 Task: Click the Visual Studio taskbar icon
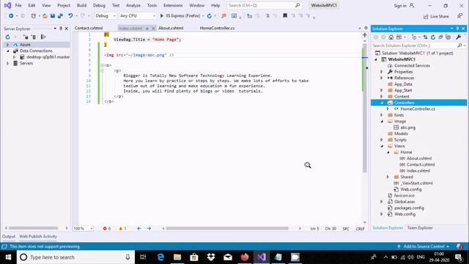pyautogui.click(x=262, y=257)
